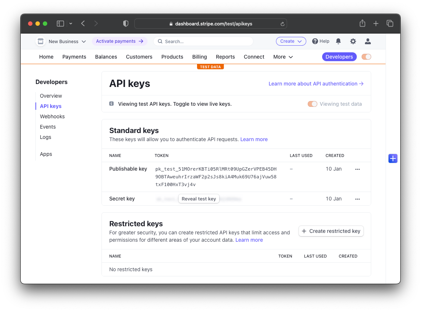Click the blue plus floating button
This screenshot has height=311, width=421.
point(393,158)
